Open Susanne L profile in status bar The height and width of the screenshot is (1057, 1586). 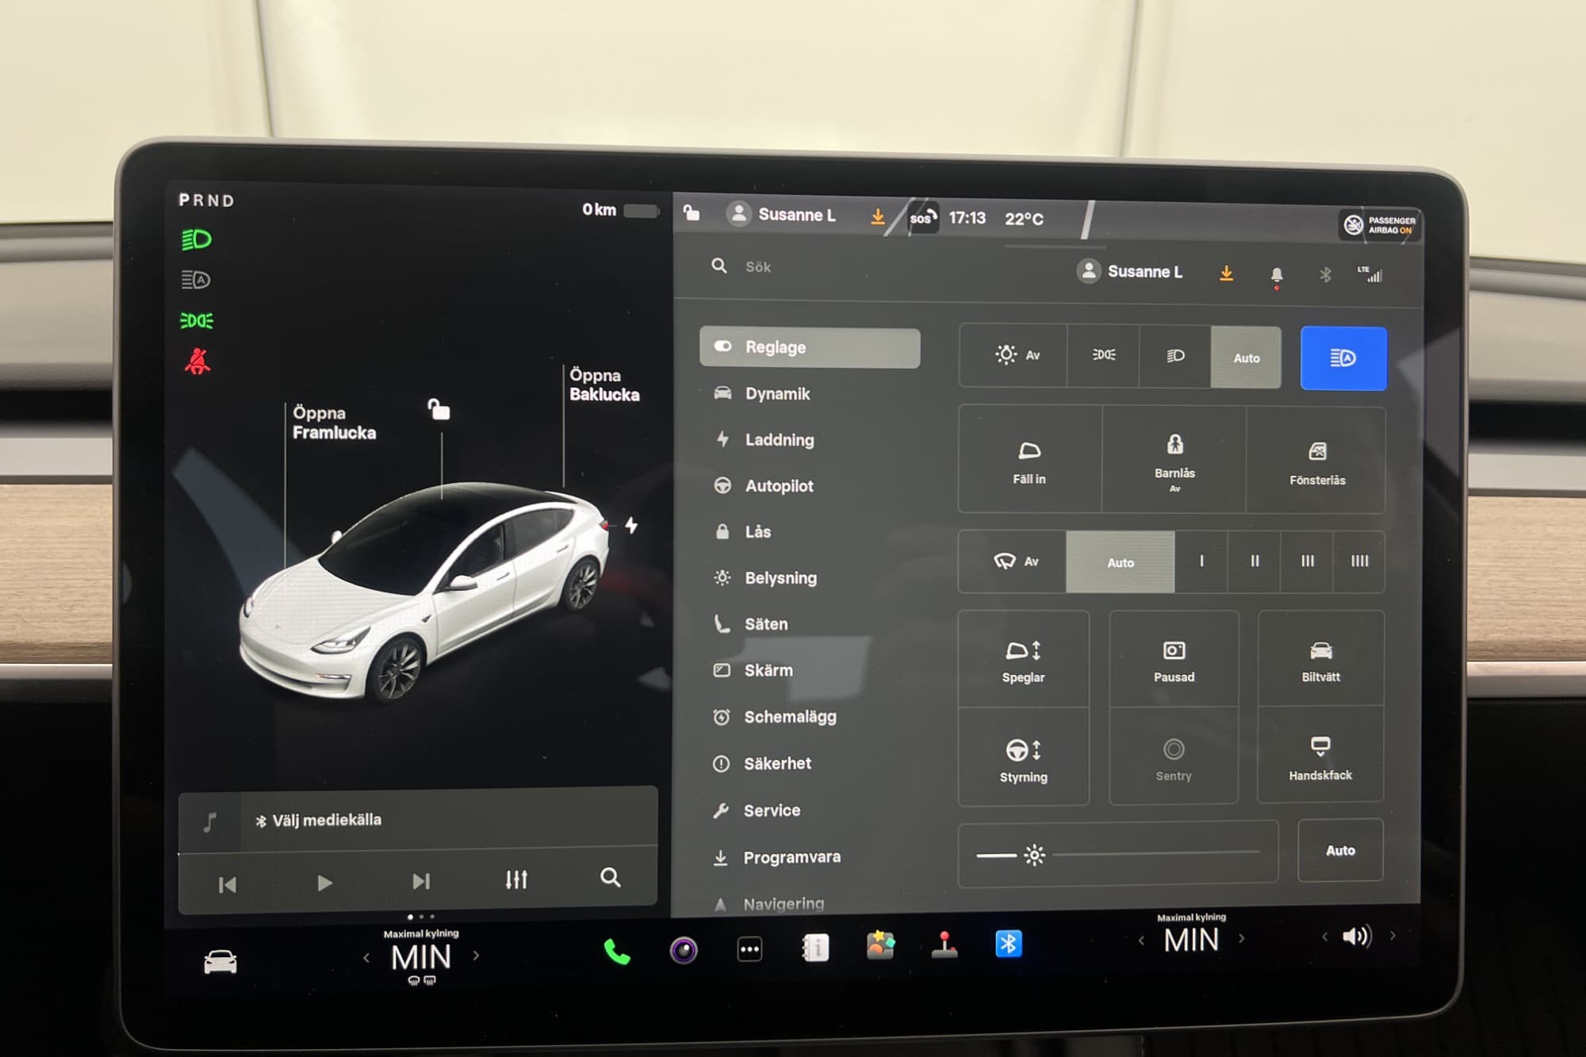pyautogui.click(x=782, y=214)
